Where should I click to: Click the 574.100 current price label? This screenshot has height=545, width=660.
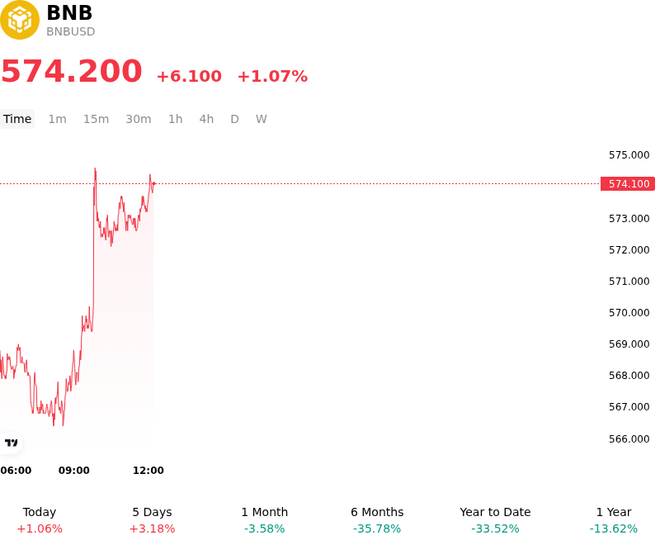coord(628,183)
